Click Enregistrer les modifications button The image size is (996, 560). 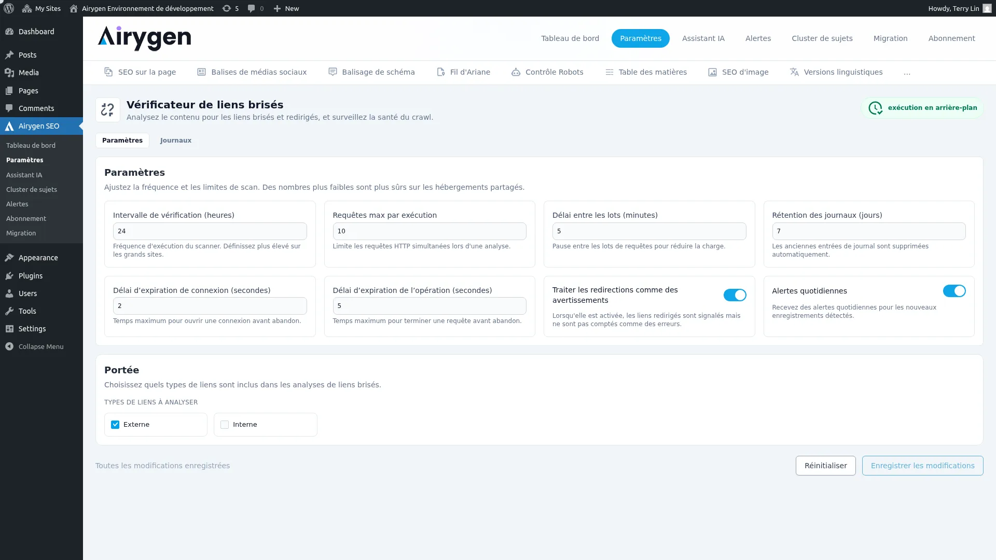(923, 466)
